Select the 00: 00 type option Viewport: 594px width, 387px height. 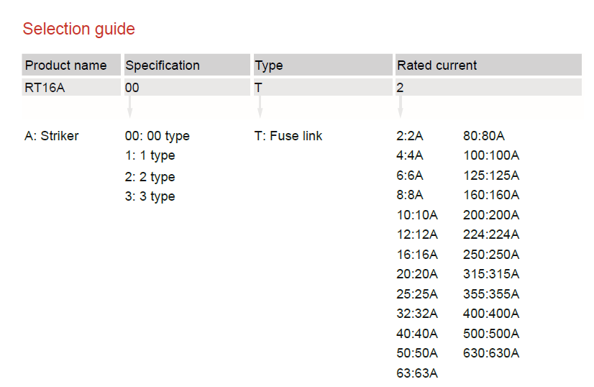click(x=157, y=136)
